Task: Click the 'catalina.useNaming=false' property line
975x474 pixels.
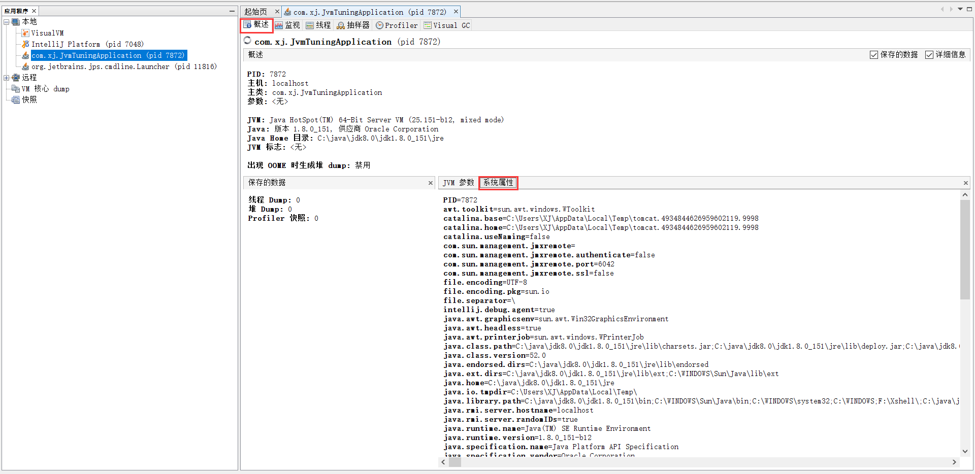Action: (497, 236)
